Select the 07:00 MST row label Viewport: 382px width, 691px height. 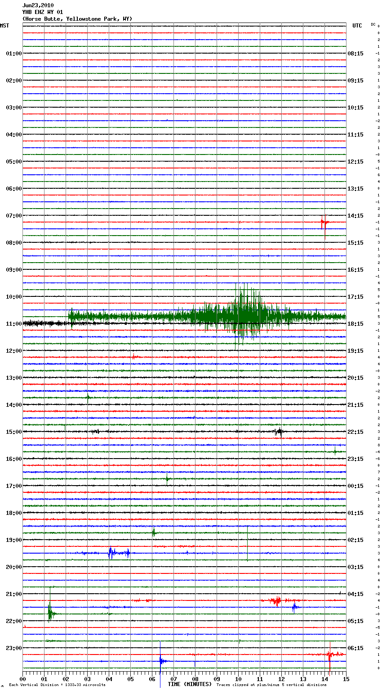(13, 216)
